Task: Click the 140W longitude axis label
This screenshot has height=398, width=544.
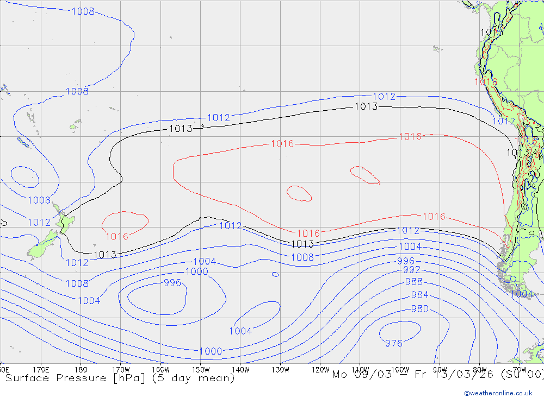Action: coord(240,370)
